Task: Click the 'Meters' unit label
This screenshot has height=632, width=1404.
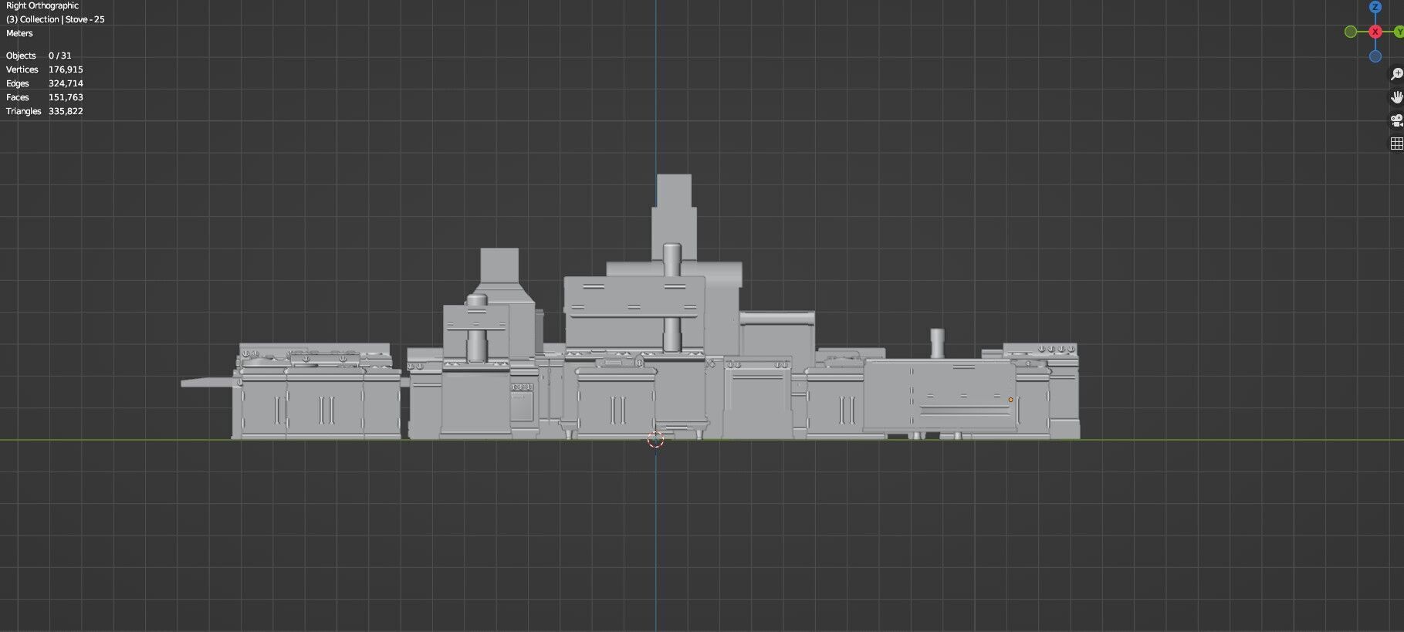Action: (19, 33)
